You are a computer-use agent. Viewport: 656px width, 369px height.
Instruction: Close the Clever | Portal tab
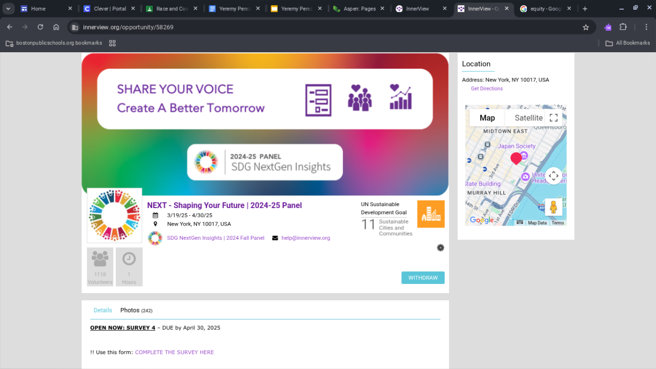pyautogui.click(x=133, y=9)
